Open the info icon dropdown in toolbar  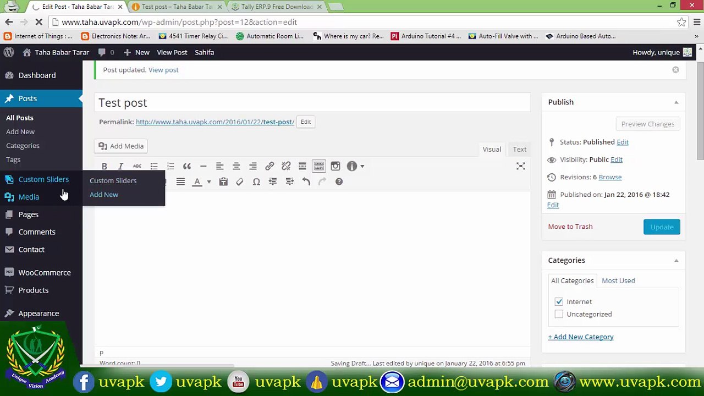(x=355, y=166)
